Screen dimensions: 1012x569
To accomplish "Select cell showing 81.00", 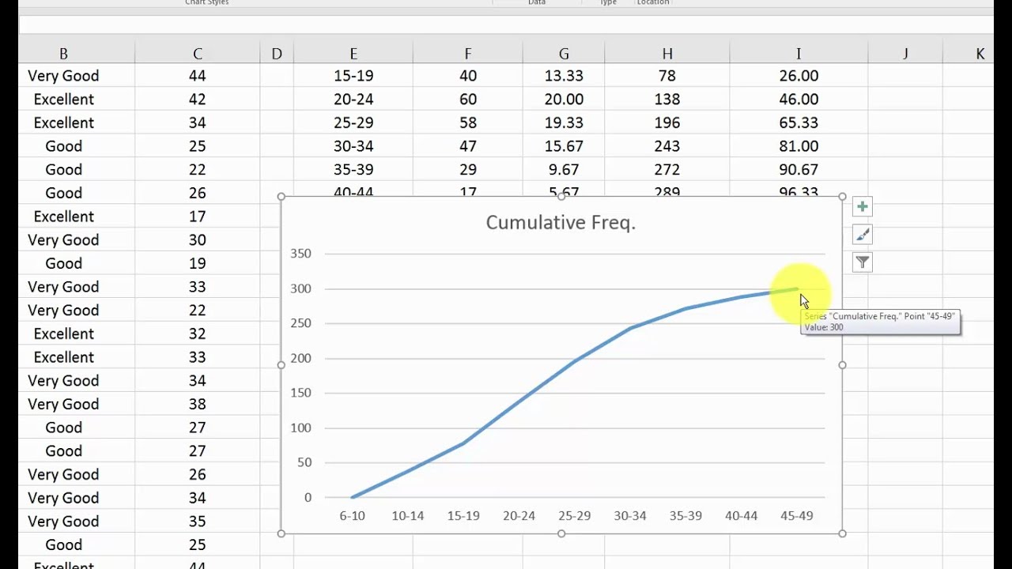I will [799, 146].
